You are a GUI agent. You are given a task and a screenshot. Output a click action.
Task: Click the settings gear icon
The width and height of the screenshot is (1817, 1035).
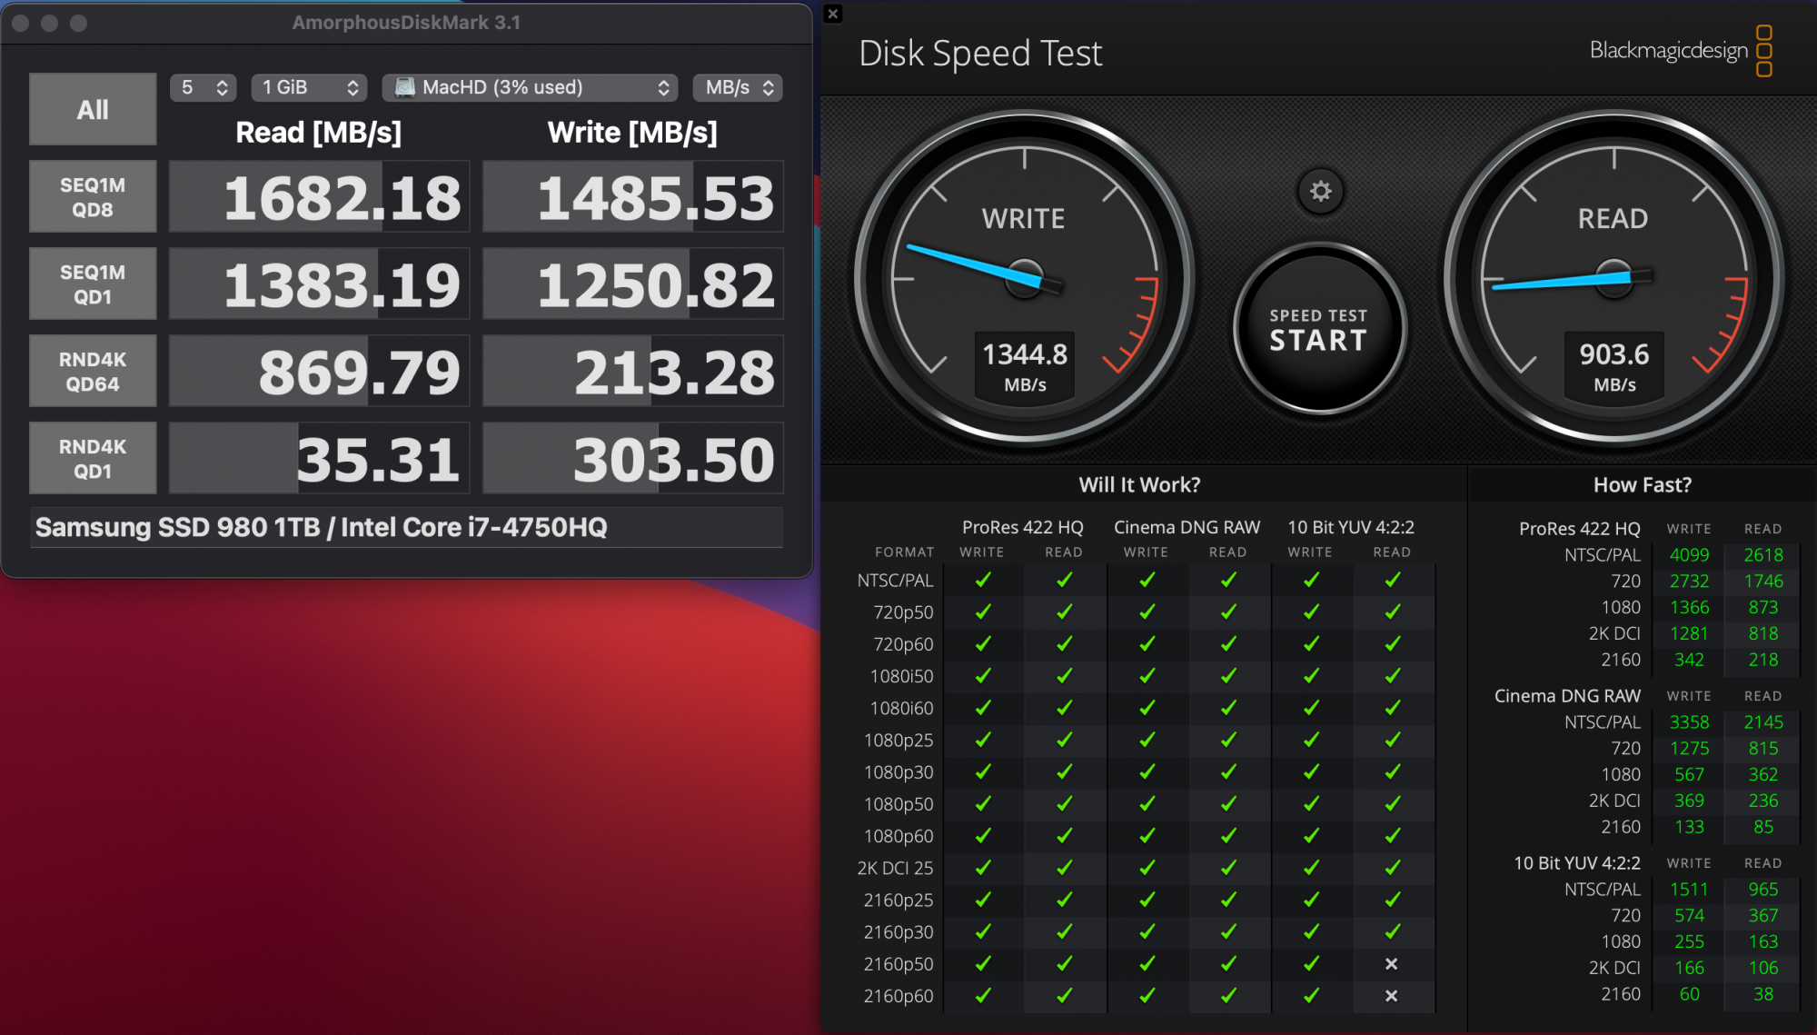coord(1320,192)
